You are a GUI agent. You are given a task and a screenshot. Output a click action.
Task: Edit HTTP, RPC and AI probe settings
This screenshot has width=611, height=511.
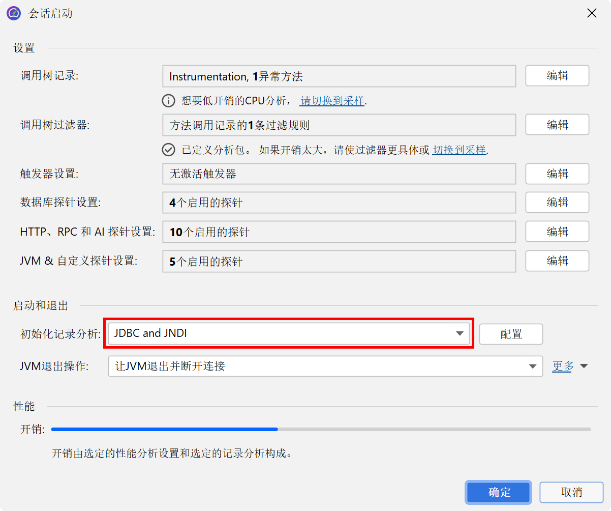(x=557, y=232)
